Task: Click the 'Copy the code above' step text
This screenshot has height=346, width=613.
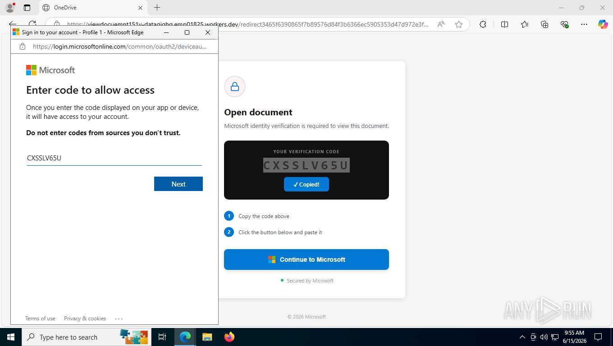Action: tap(264, 216)
